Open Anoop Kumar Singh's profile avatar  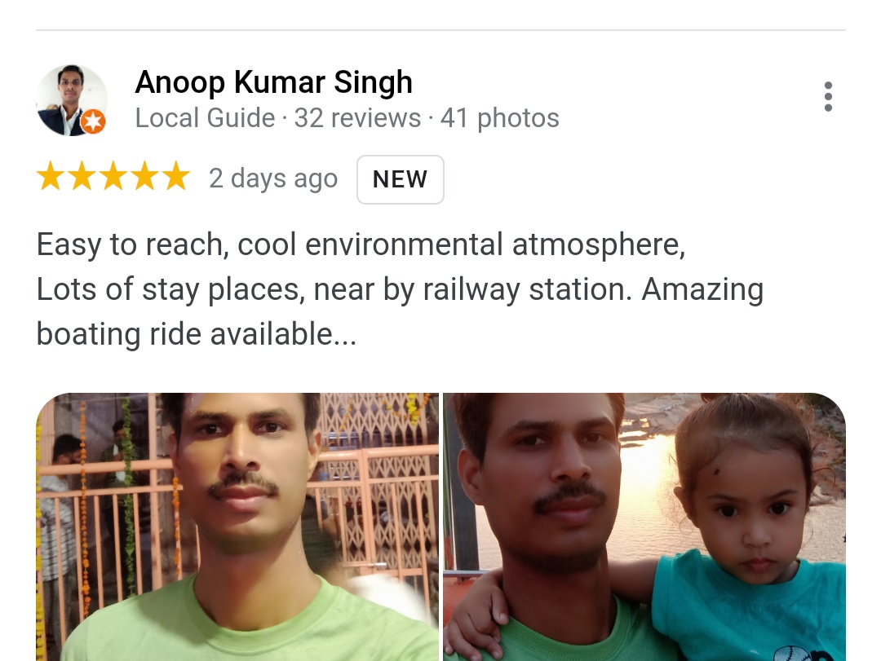pyautogui.click(x=71, y=100)
